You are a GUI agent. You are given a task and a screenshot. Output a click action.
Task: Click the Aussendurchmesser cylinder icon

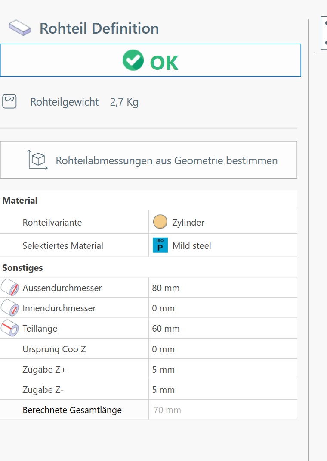[x=9, y=287]
